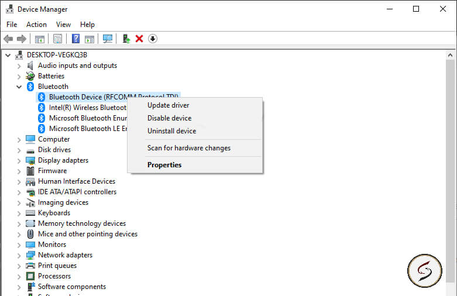Viewport: 457px width, 296px height.
Task: Click the Batteries category icon
Action: (x=30, y=76)
